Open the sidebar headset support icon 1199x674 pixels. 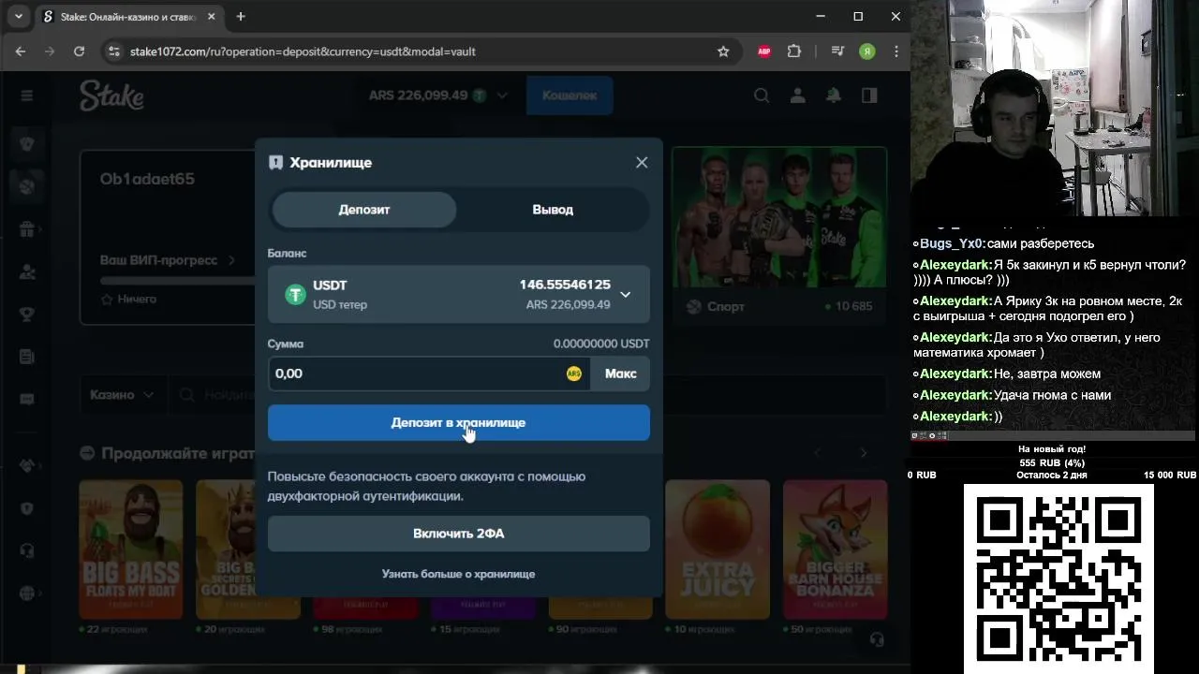coord(26,550)
